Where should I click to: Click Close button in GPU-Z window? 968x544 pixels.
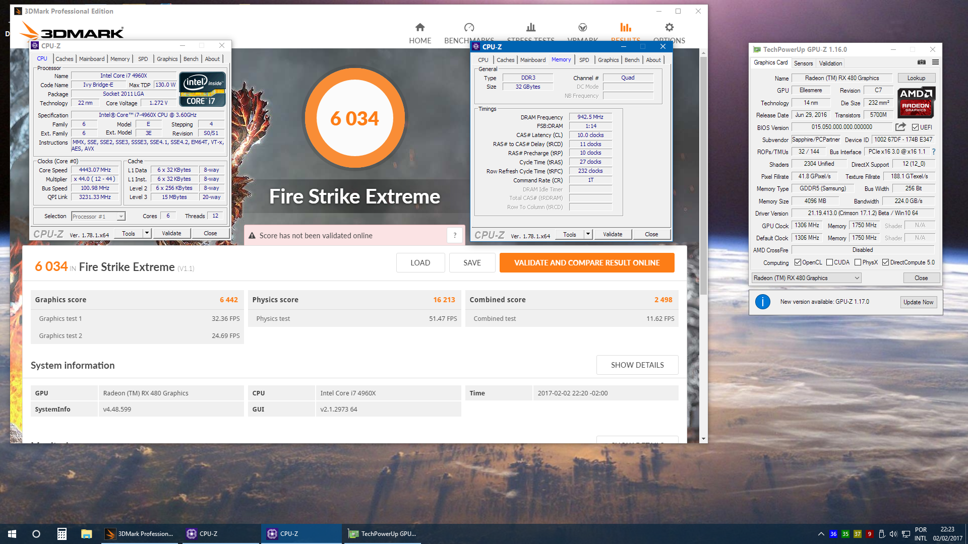[x=921, y=278]
